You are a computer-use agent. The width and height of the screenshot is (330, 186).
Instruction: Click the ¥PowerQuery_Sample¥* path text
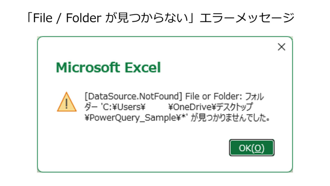pyautogui.click(x=134, y=118)
